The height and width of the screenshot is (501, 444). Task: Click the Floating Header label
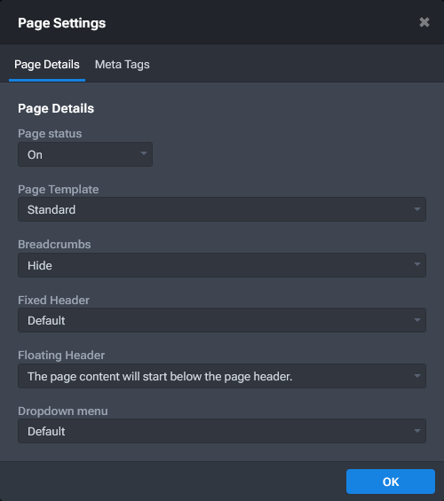pos(61,356)
